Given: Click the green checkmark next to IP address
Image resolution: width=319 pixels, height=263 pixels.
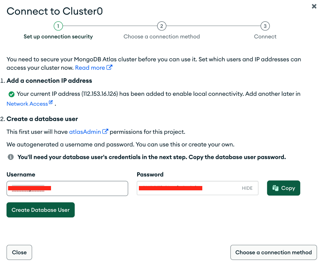Looking at the screenshot, I should click(12, 94).
